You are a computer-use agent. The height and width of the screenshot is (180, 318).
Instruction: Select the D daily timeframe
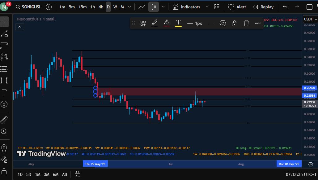pyautogui.click(x=108, y=7)
